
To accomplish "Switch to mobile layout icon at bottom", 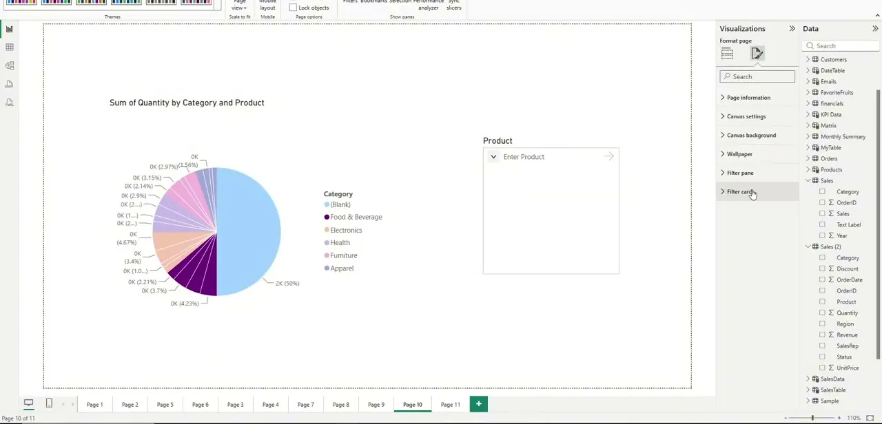I will pyautogui.click(x=49, y=403).
